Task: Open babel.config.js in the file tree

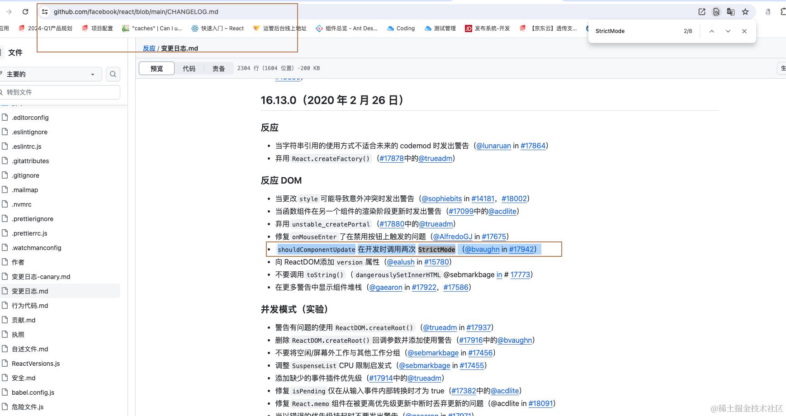Action: pyautogui.click(x=33, y=392)
